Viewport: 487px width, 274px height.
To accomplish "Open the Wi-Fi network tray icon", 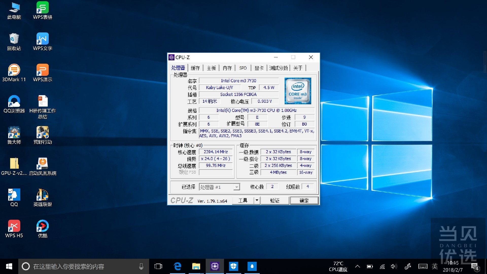I will [382, 266].
